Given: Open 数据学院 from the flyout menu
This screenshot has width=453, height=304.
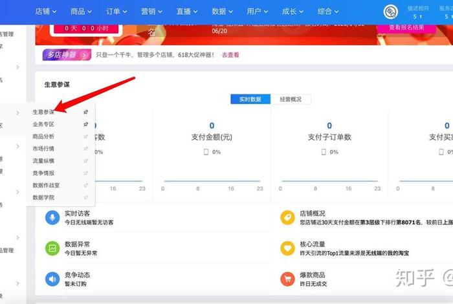Looking at the screenshot, I should tap(43, 197).
